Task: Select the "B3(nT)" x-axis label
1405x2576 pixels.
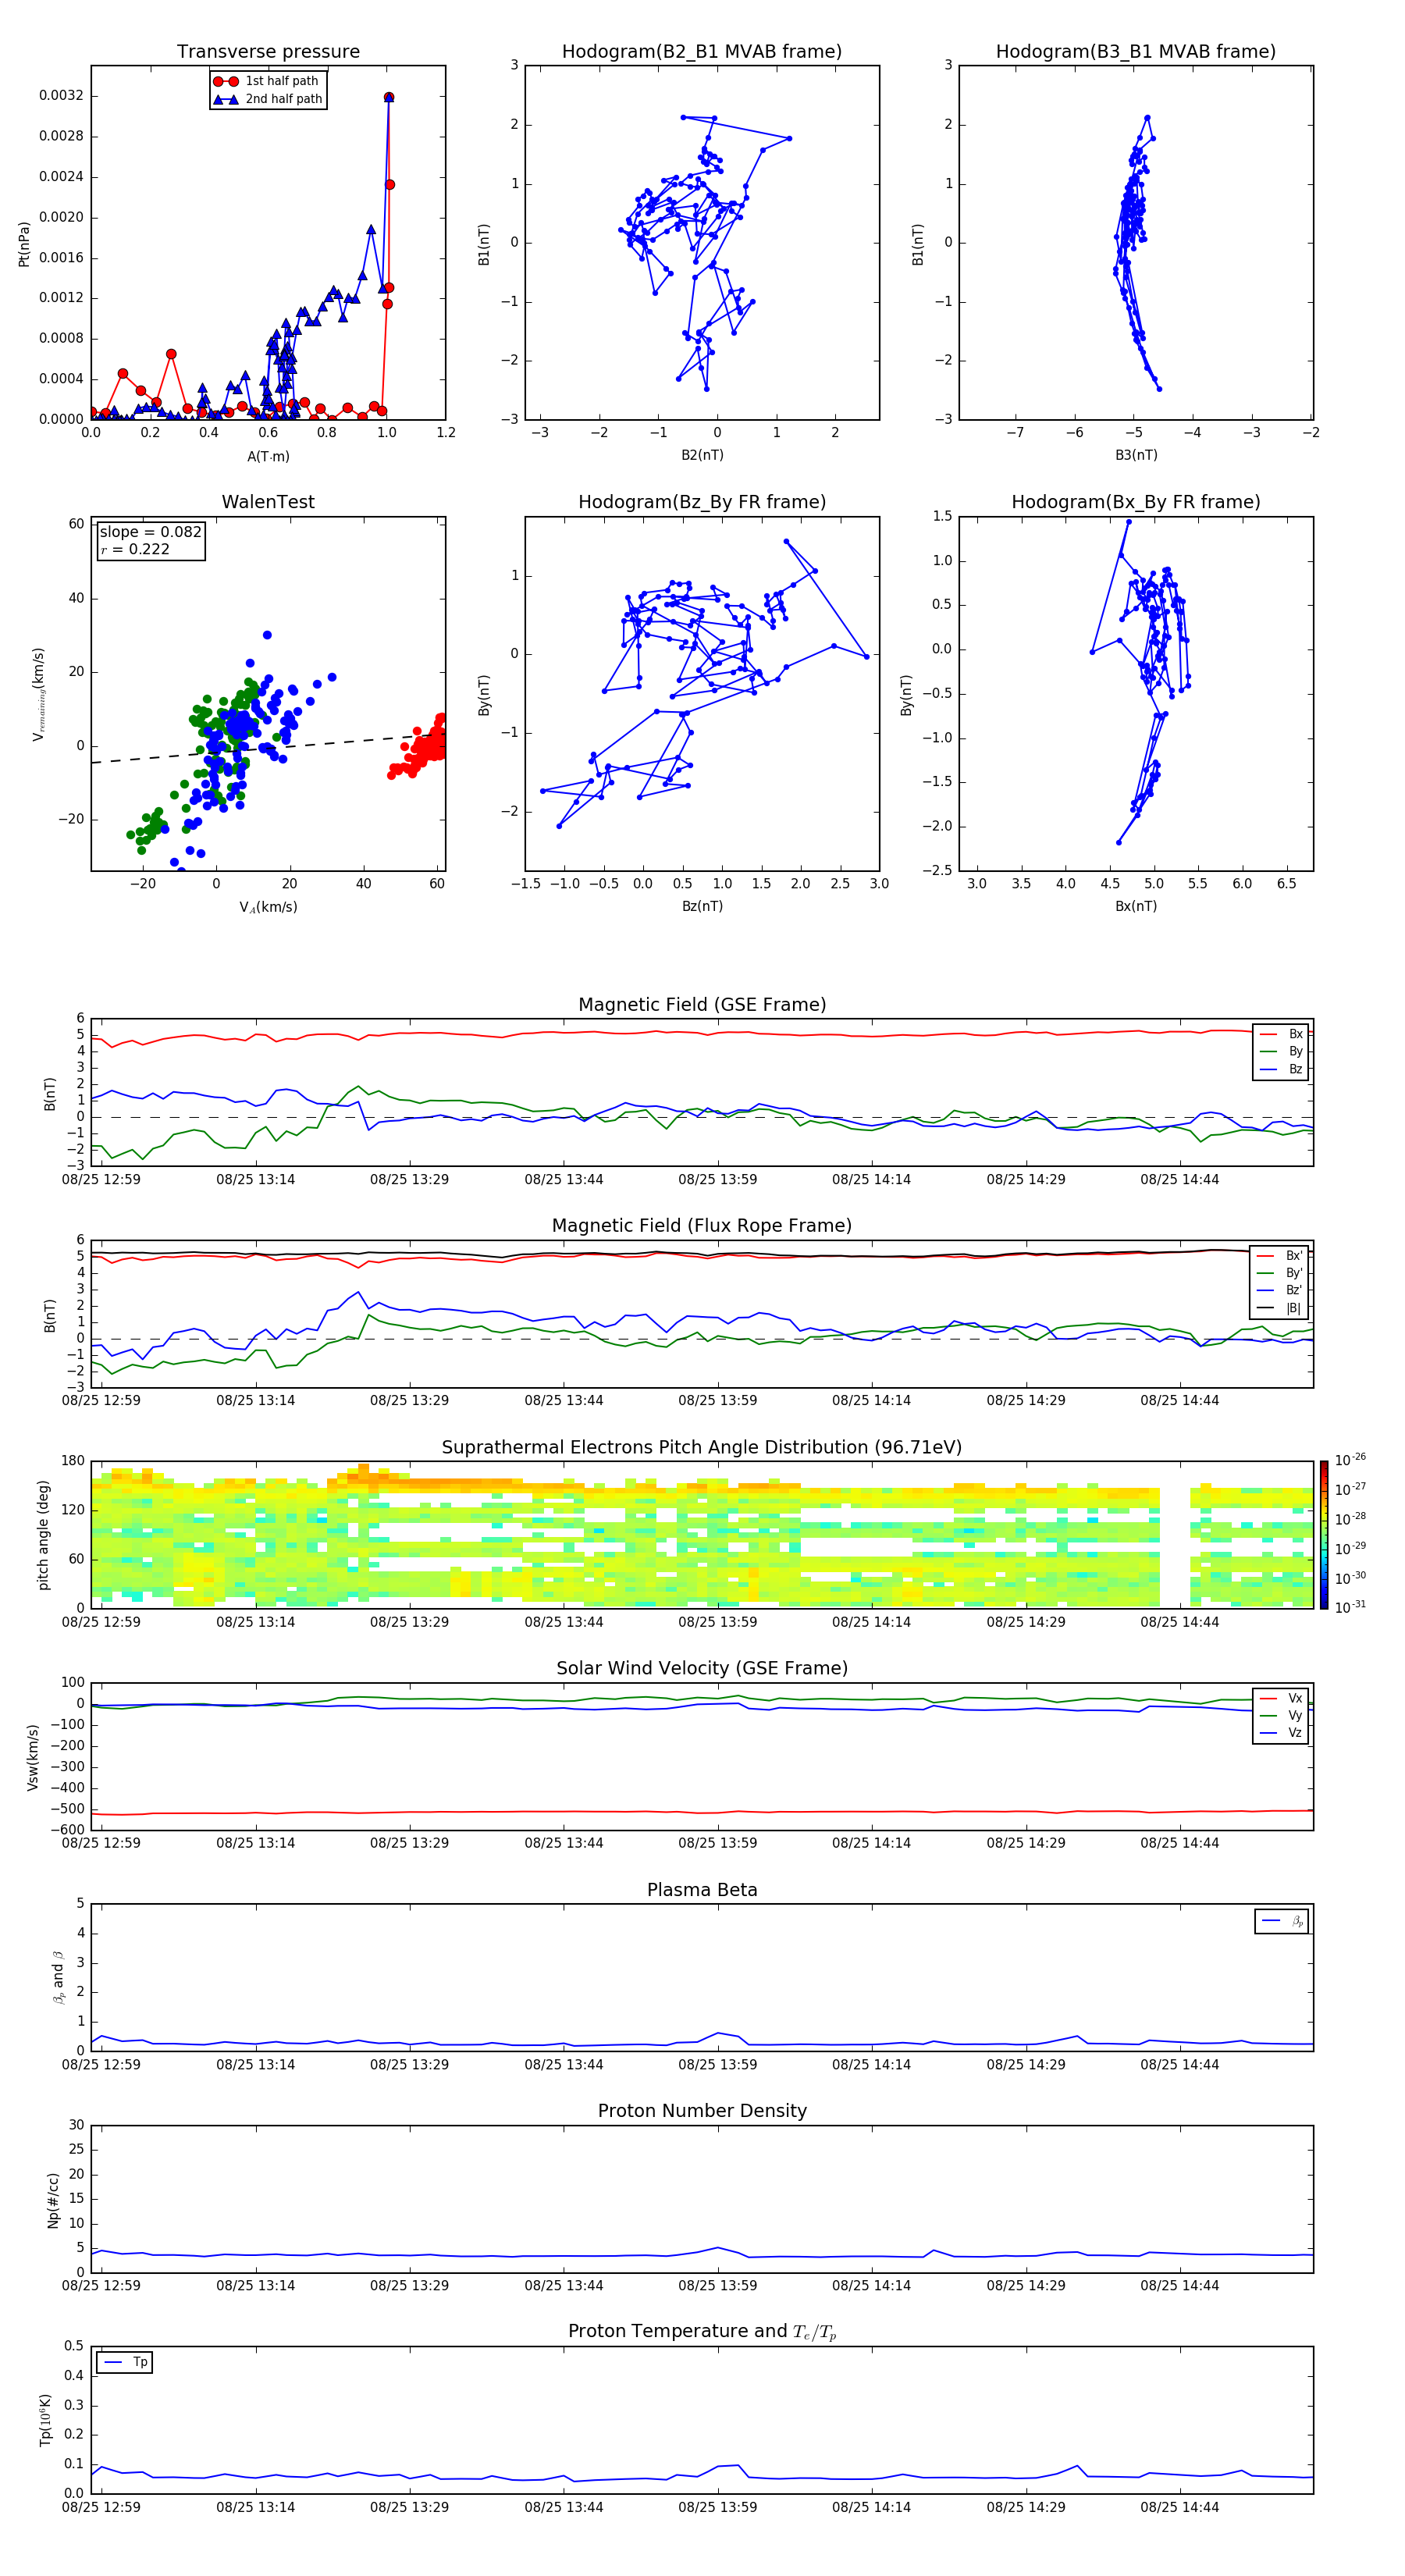Action: click(1136, 455)
